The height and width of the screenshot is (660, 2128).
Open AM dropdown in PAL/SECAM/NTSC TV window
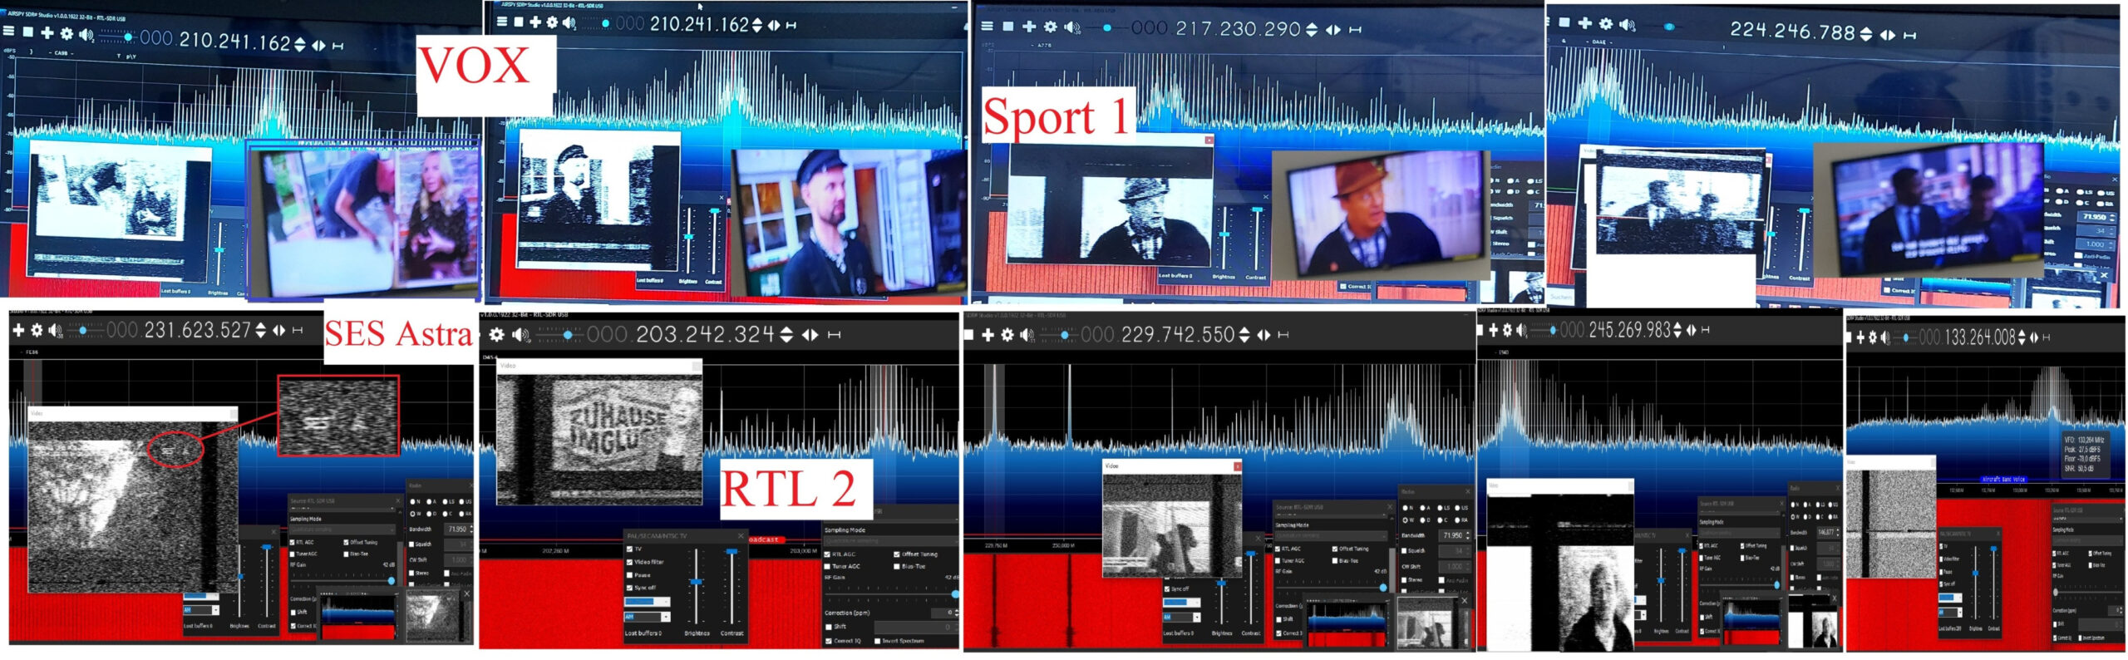coord(647,617)
